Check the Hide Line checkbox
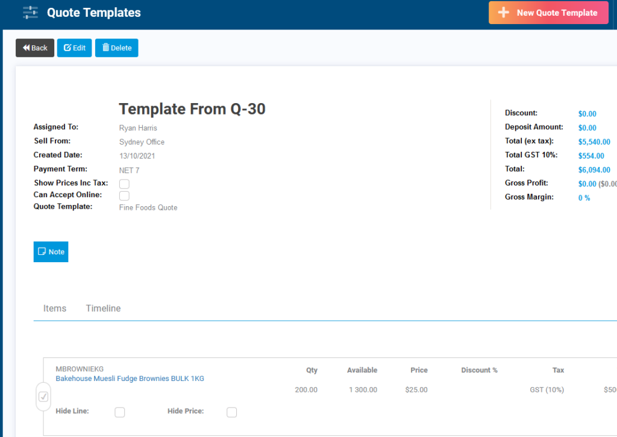This screenshot has width=617, height=437. [x=119, y=412]
